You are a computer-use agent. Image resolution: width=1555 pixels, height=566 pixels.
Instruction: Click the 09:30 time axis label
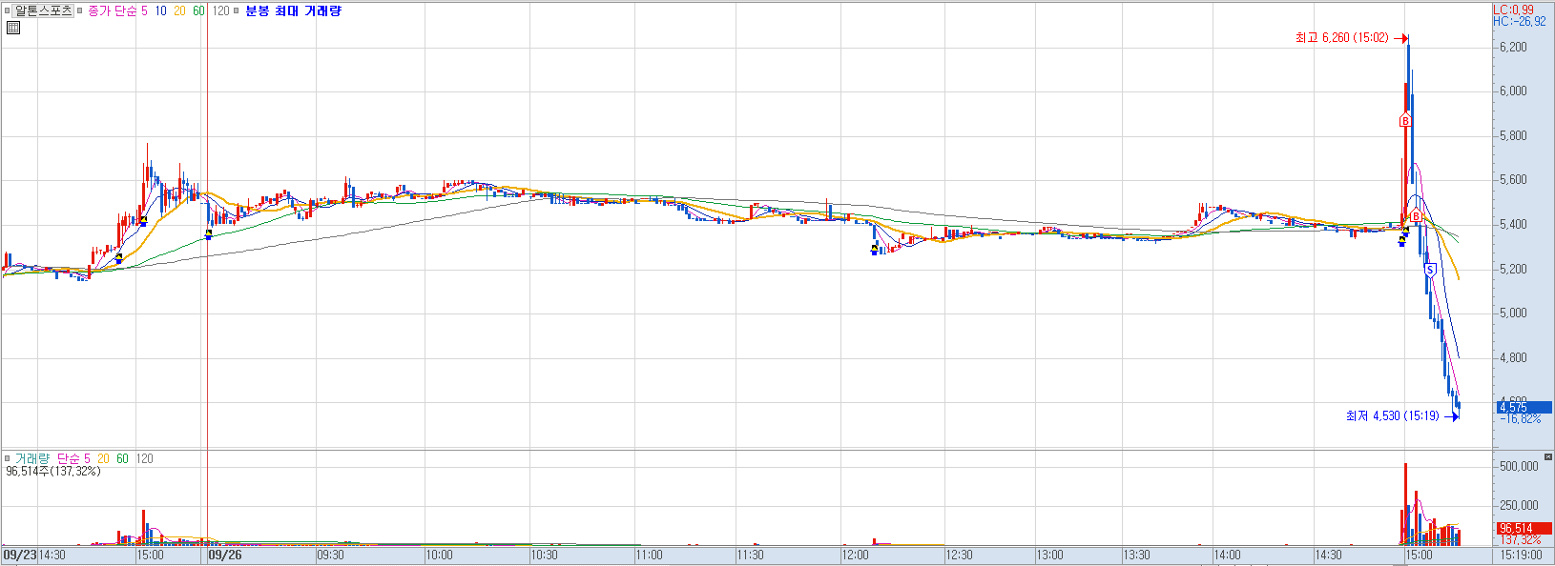(x=330, y=555)
